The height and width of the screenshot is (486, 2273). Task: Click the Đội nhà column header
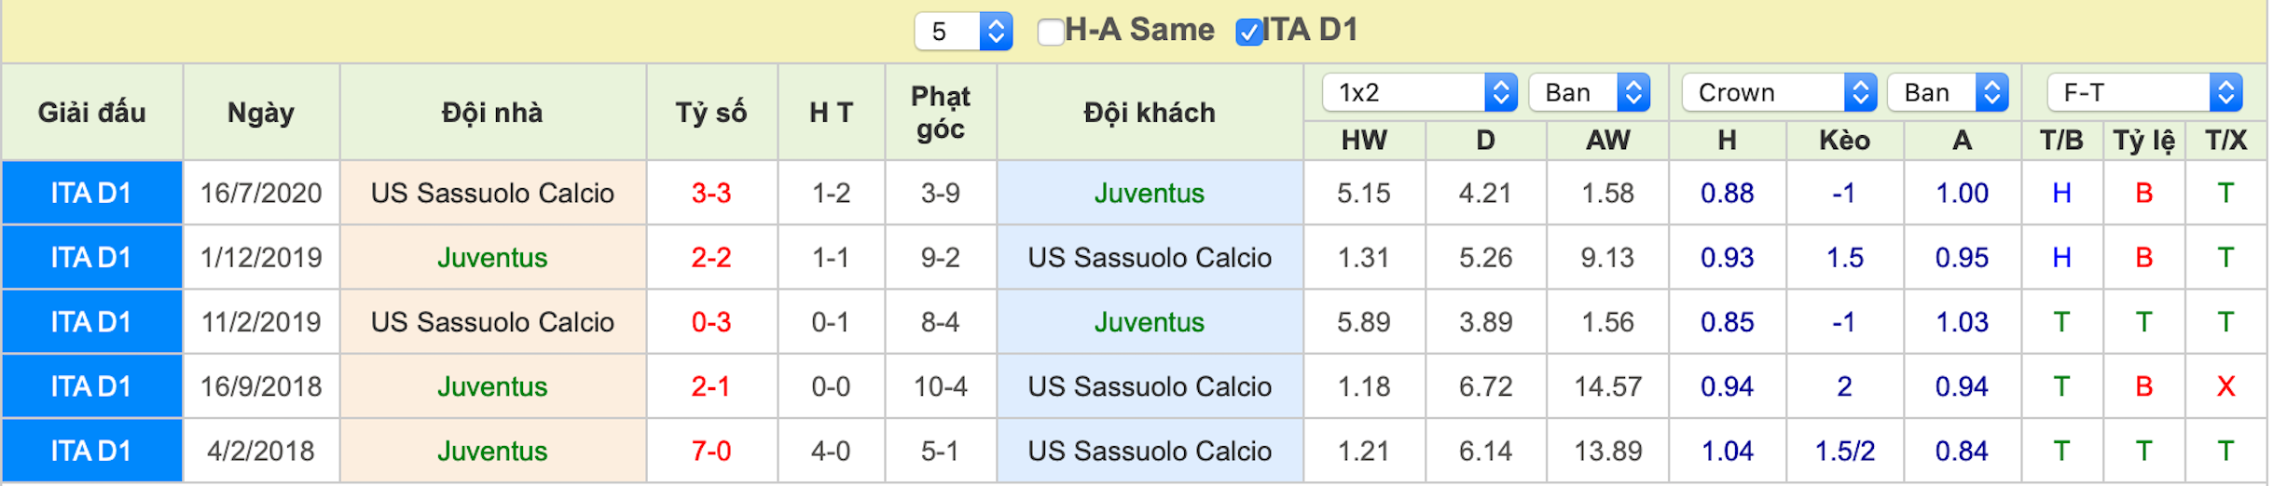click(492, 113)
